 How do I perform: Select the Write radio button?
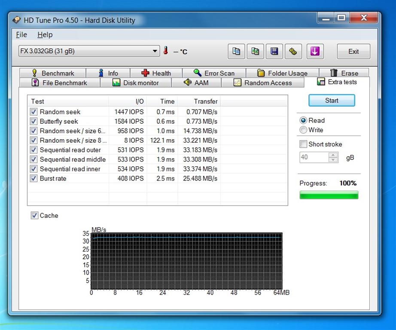click(x=303, y=130)
